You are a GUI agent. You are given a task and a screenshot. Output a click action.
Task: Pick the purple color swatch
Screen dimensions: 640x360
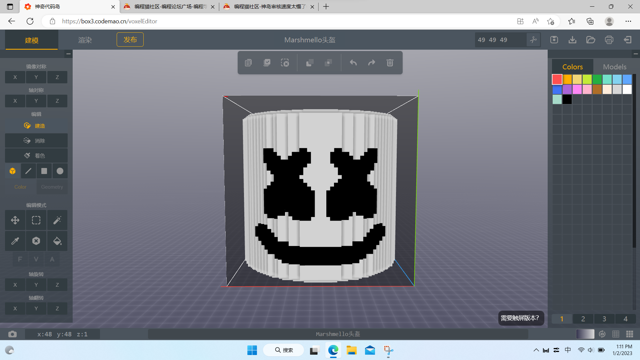click(x=567, y=89)
